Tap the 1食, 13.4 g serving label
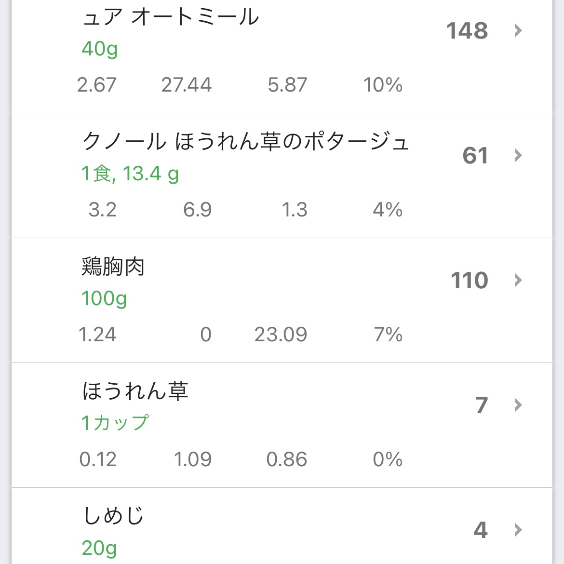Image resolution: width=564 pixels, height=564 pixels. point(130,174)
